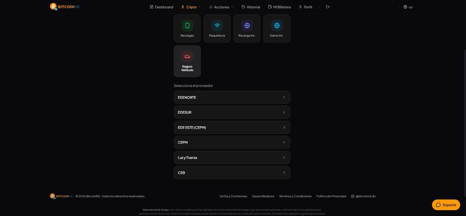Select CEPM provider text

183,143
